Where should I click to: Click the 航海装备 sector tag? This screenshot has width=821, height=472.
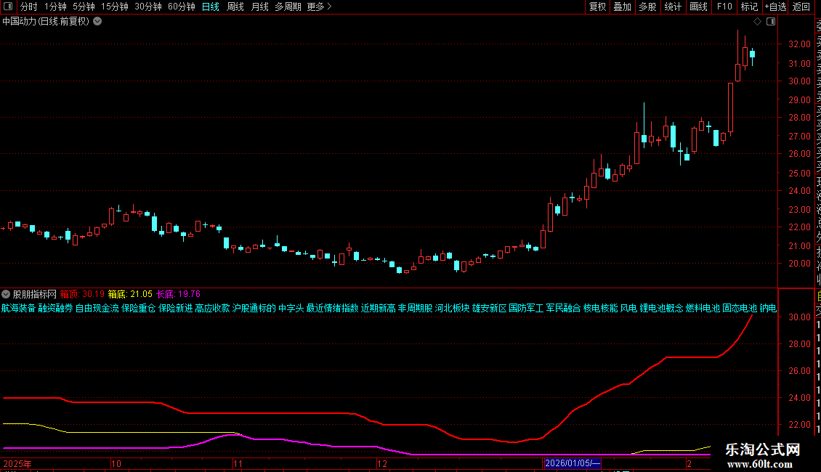click(x=18, y=308)
